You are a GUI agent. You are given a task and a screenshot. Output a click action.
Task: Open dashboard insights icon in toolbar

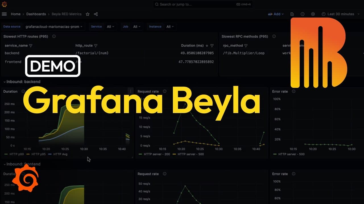303,14
